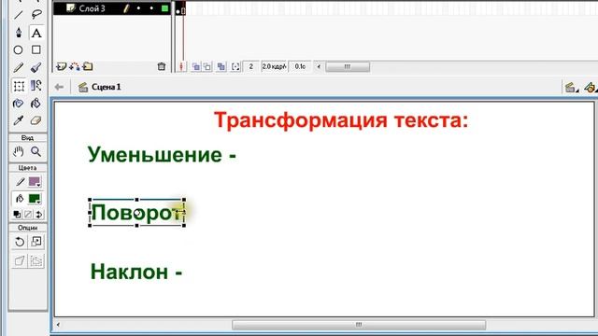Viewport: 598px width, 336px height.
Task: Select the Brush tool
Action: [36, 67]
